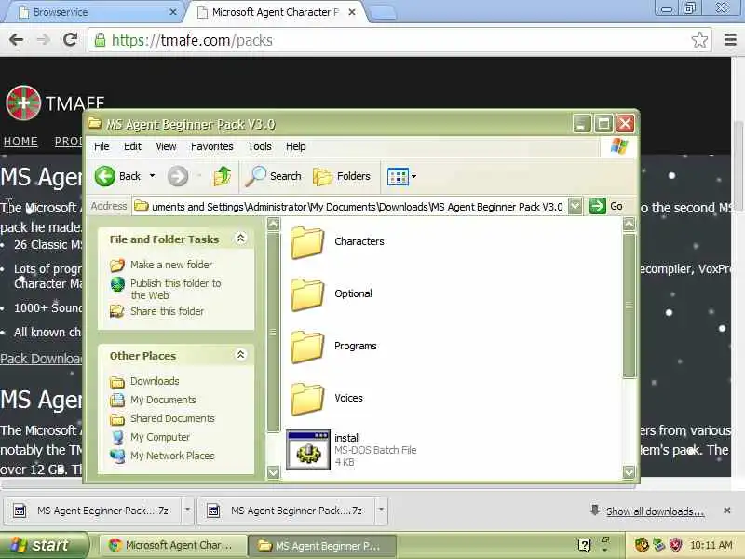The height and width of the screenshot is (559, 745).
Task: Open first download item's options arrow
Action: point(187,510)
